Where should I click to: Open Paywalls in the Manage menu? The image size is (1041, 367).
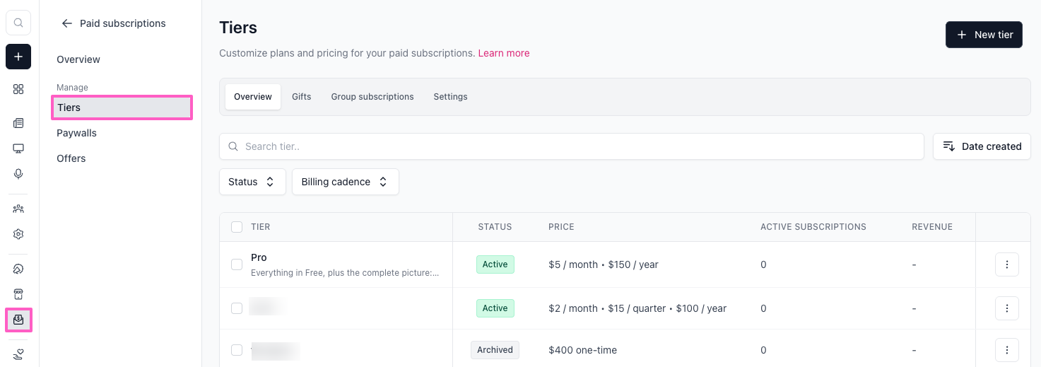(76, 133)
